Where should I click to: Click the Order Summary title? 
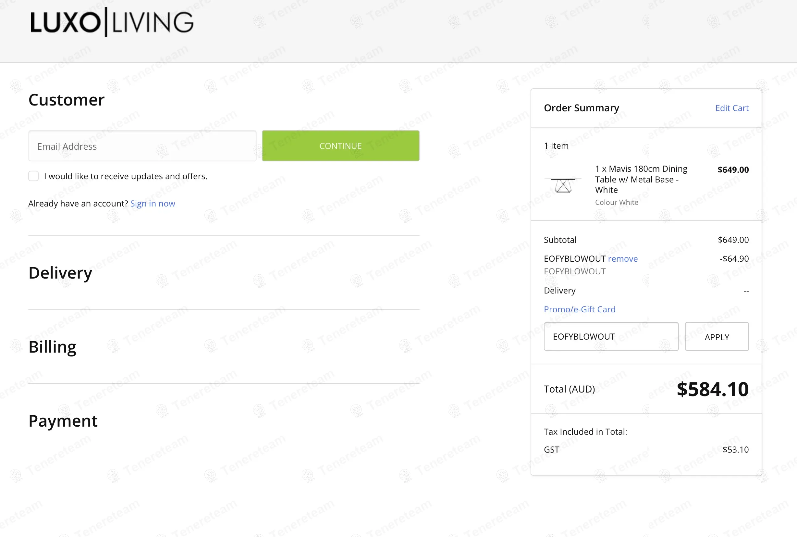[582, 108]
